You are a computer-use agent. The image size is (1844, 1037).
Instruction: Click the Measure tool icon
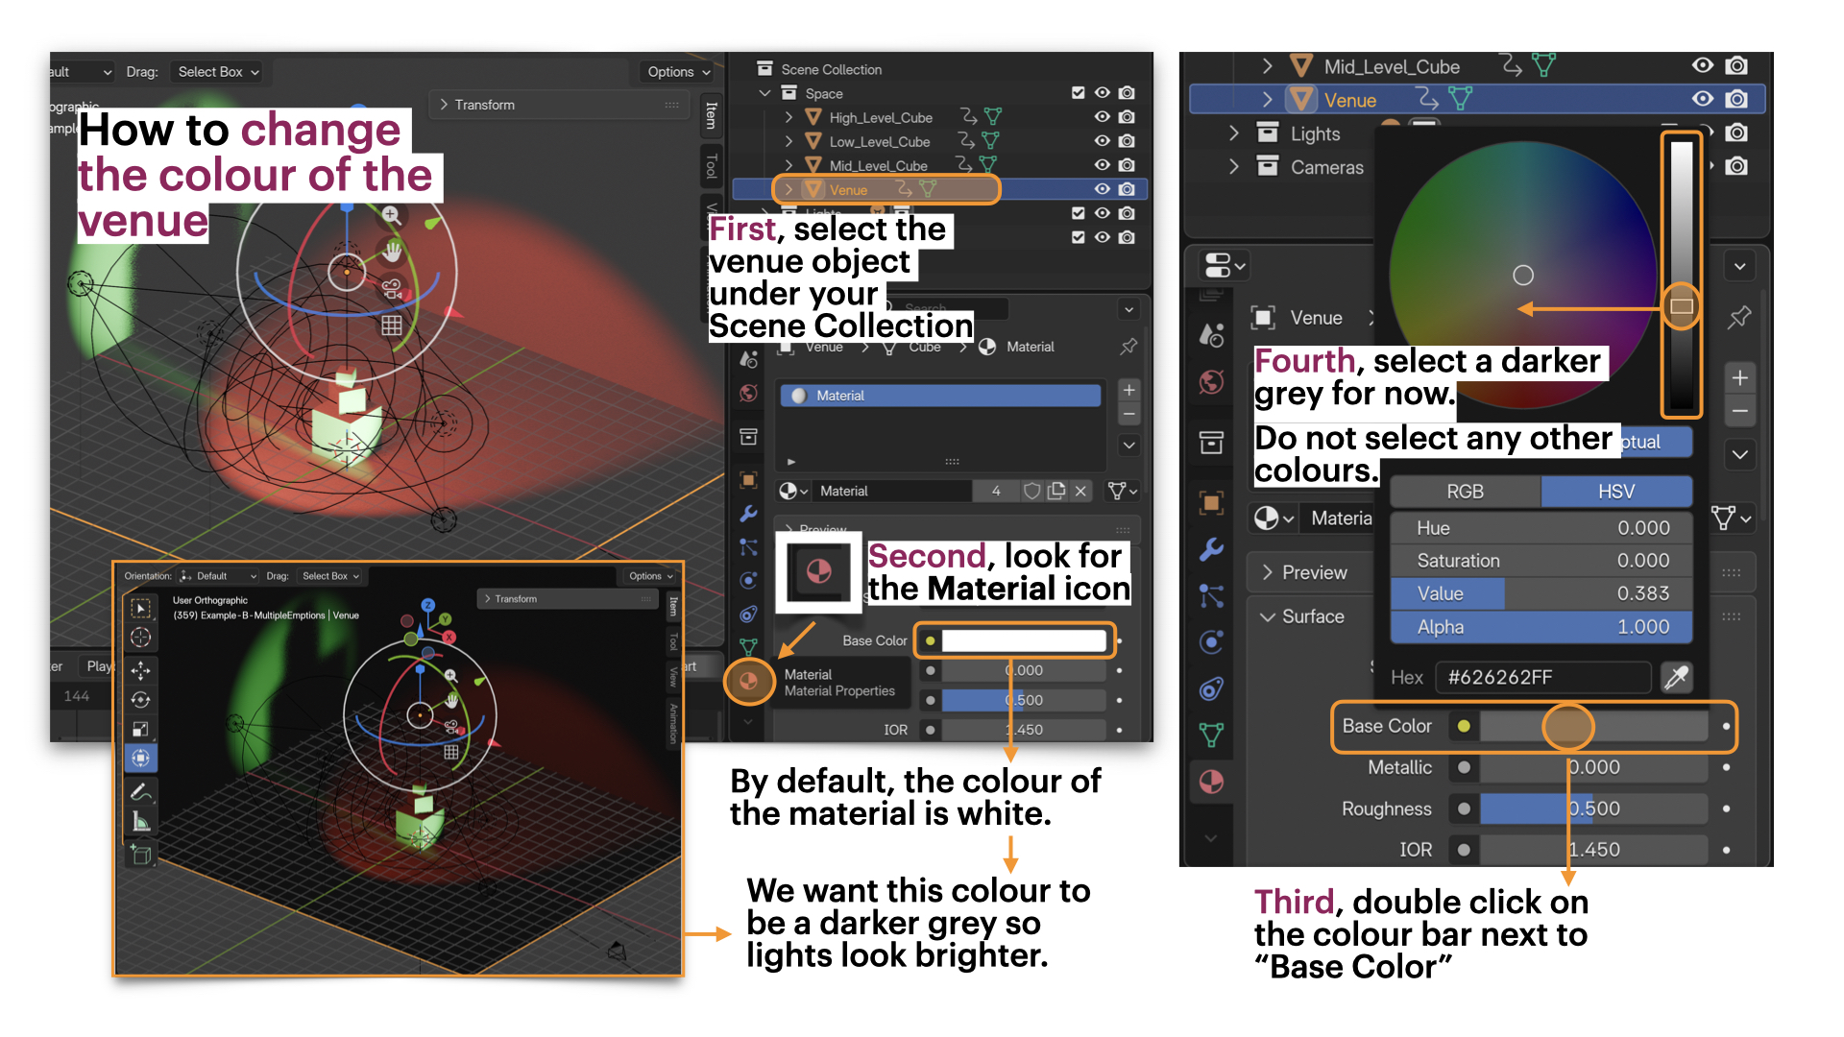[x=141, y=822]
